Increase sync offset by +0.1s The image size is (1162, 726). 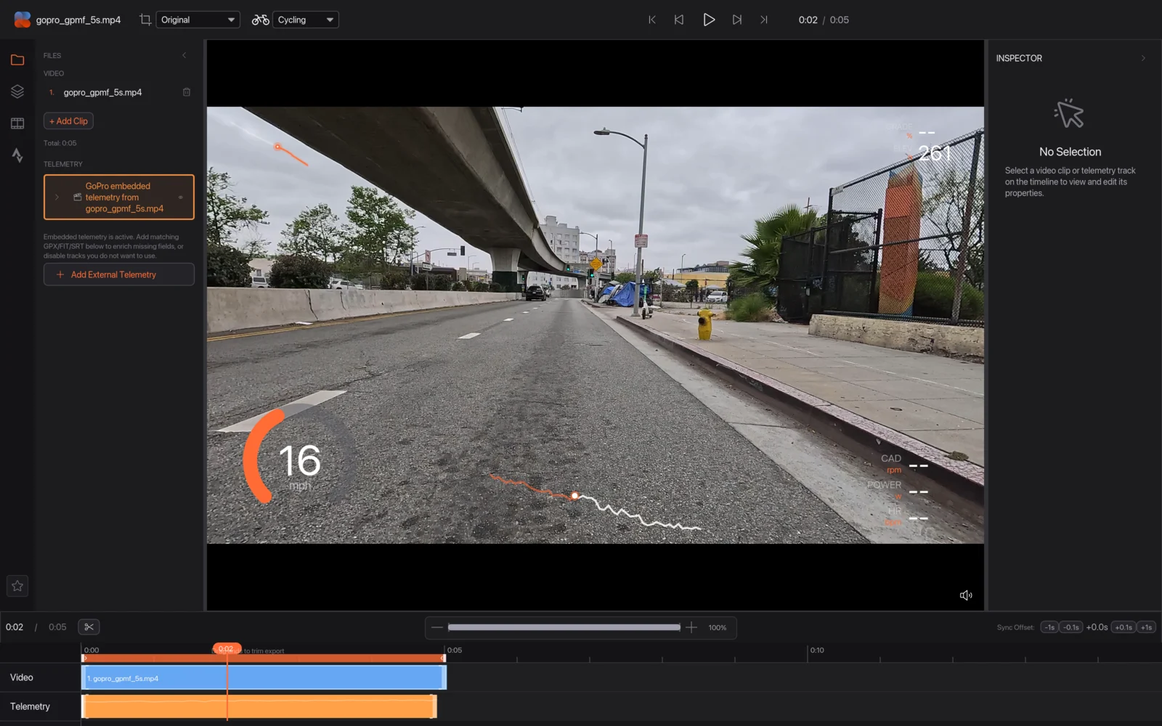(x=1124, y=627)
